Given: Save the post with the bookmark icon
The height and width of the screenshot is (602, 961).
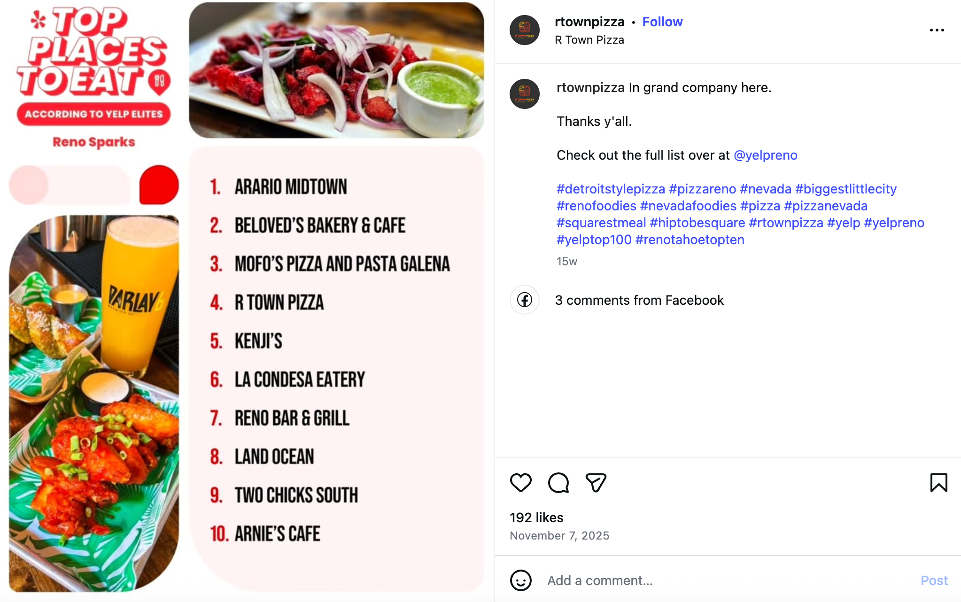Looking at the screenshot, I should click(x=939, y=482).
